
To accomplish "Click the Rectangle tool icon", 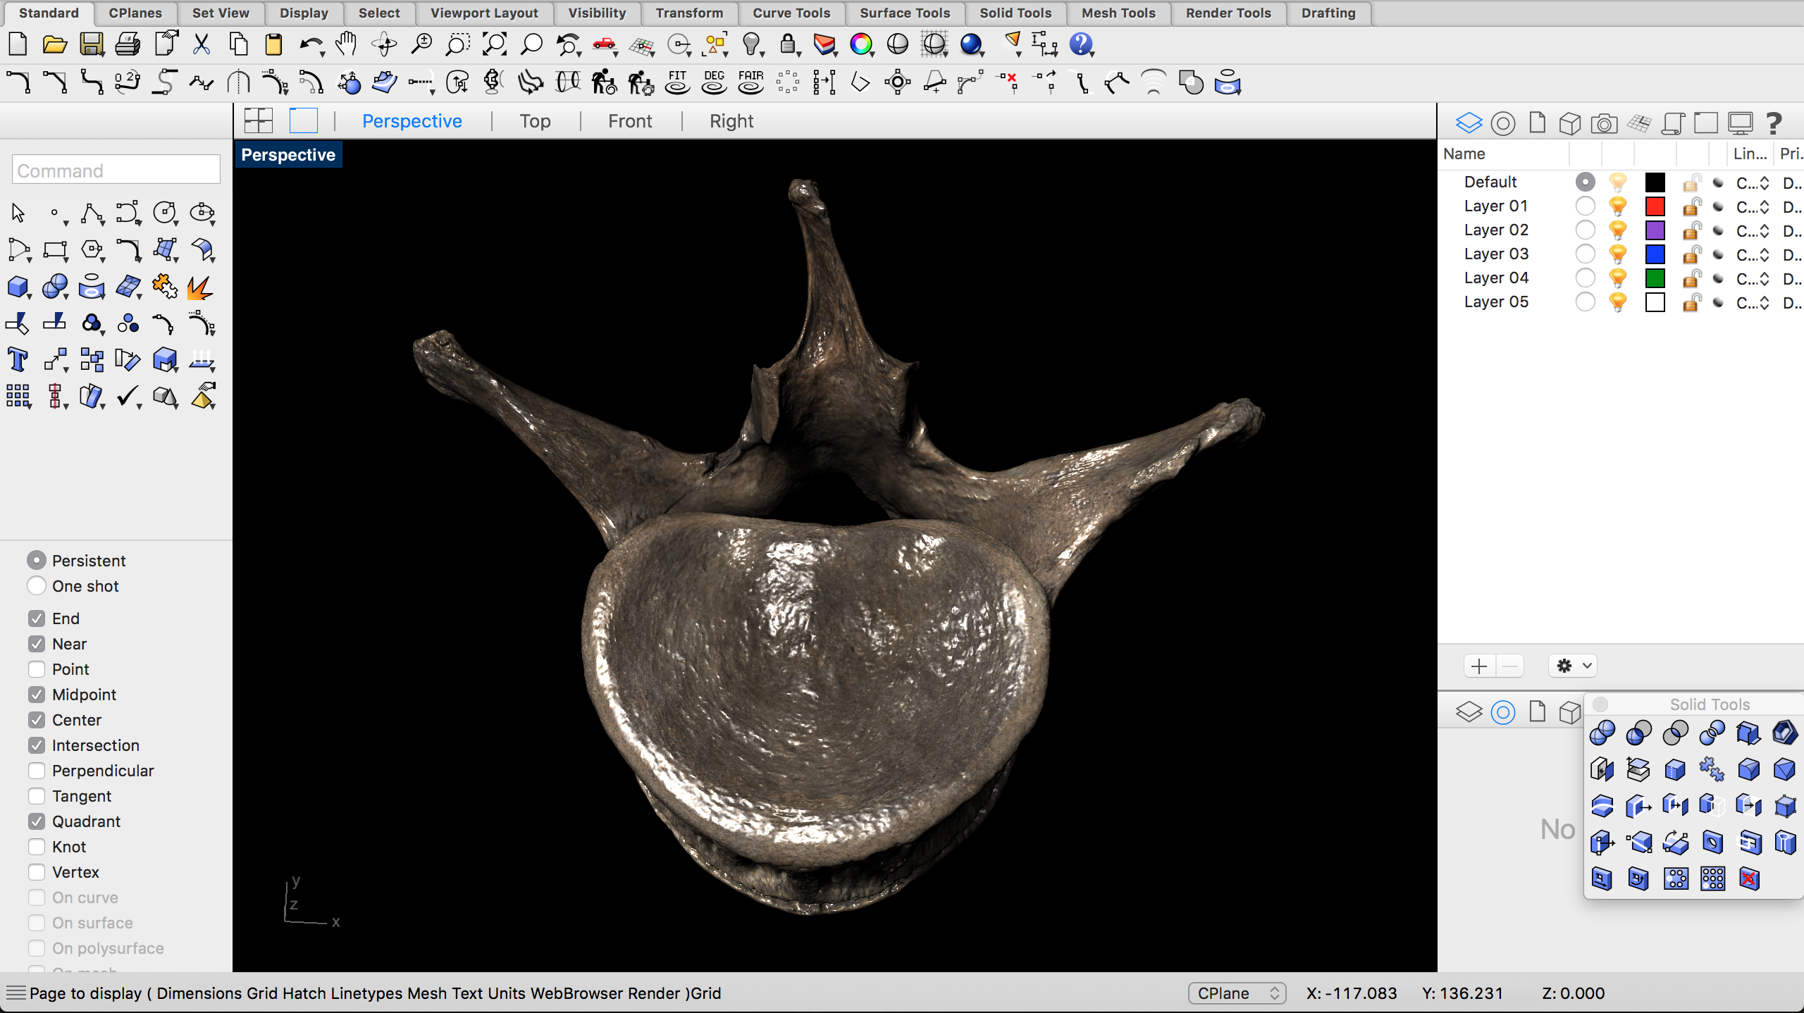I will pyautogui.click(x=55, y=250).
